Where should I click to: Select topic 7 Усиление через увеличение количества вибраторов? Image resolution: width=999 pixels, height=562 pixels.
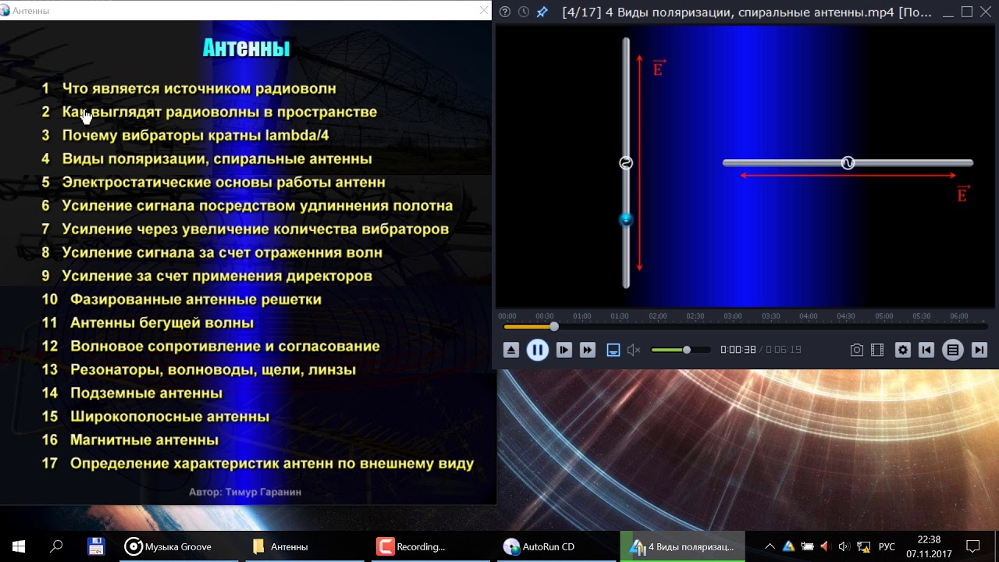pos(245,229)
